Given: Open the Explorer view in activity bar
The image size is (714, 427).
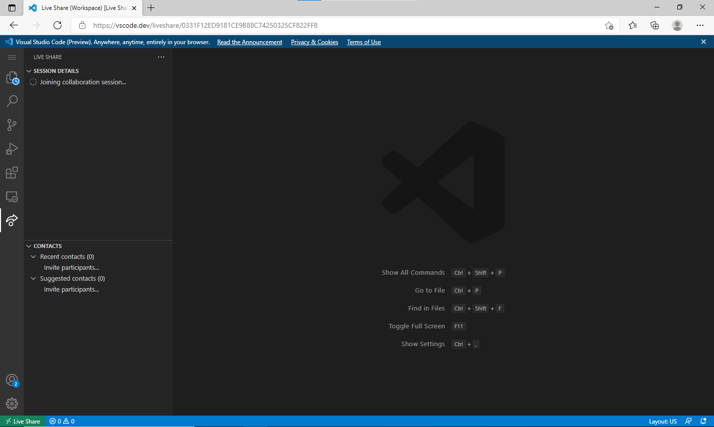Looking at the screenshot, I should pos(12,78).
